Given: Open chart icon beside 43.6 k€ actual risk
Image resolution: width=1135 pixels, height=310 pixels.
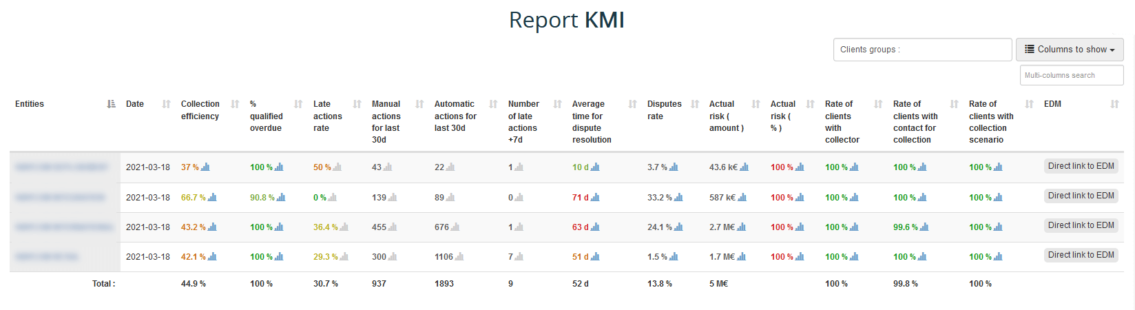Looking at the screenshot, I should 744,167.
